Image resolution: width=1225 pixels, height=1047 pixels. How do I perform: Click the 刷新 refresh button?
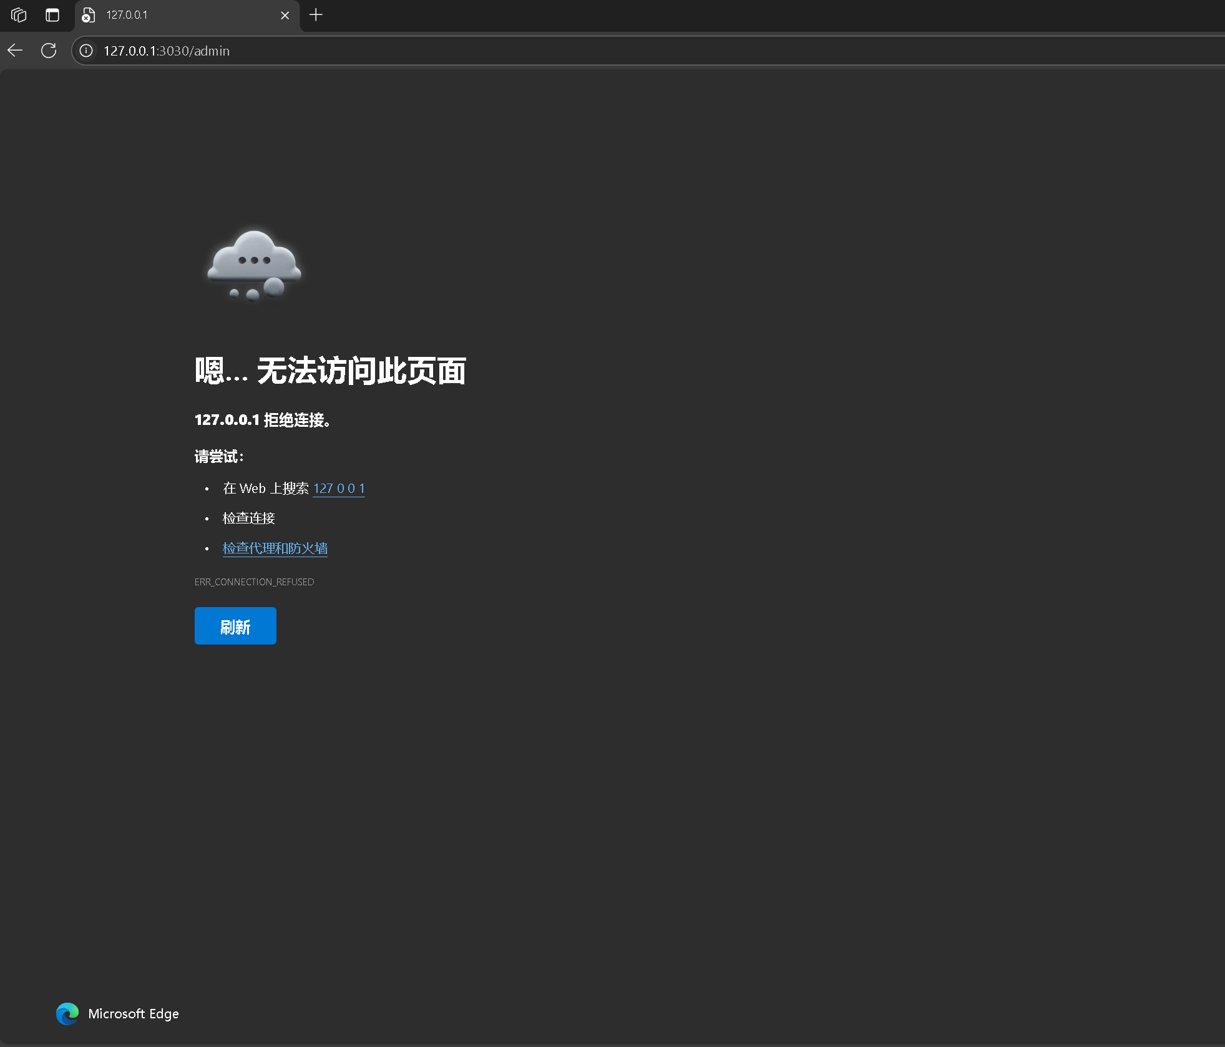235,625
